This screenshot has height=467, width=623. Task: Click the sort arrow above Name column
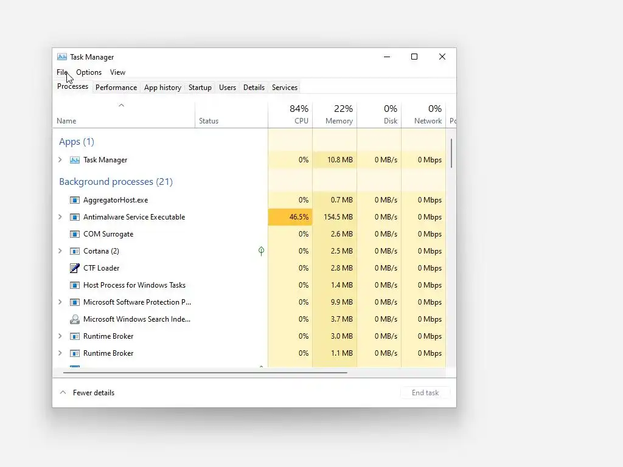(122, 105)
